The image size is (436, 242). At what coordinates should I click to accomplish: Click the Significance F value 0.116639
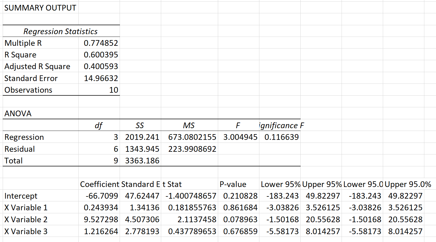tap(281, 137)
